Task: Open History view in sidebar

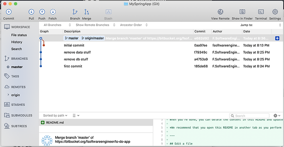Action: click(17, 42)
